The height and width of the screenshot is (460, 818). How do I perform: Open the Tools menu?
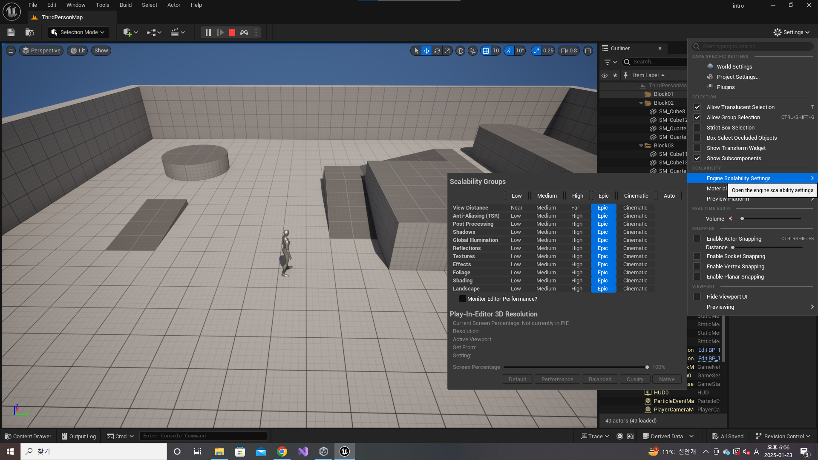point(102,5)
